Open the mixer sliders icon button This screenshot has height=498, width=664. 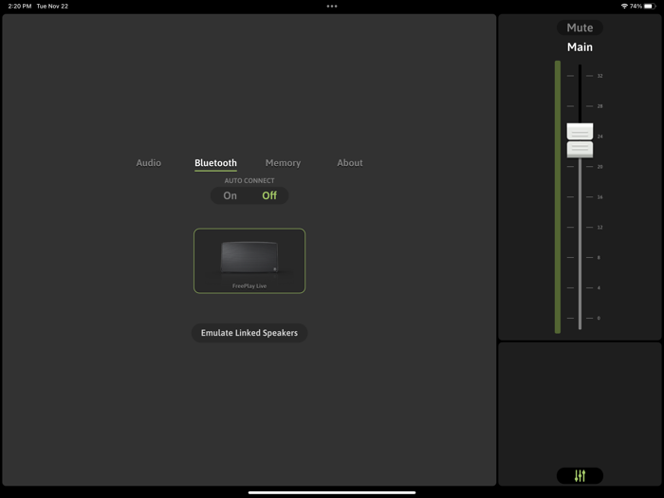pos(580,475)
